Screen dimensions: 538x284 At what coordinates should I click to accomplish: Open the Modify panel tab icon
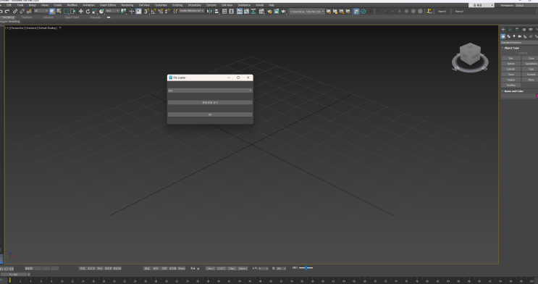[510, 30]
